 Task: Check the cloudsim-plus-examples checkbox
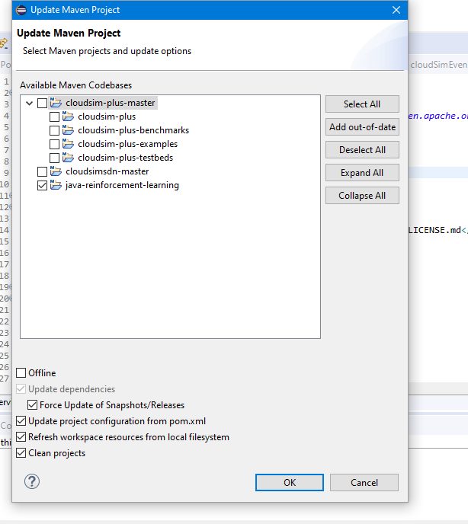tap(54, 144)
